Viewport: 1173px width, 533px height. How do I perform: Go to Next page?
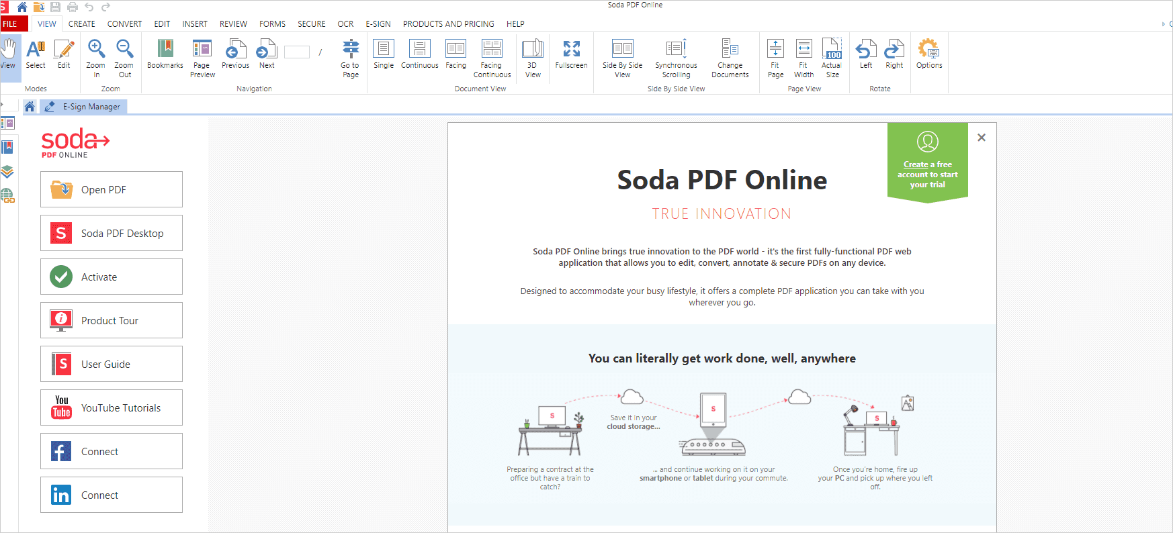coord(267,54)
